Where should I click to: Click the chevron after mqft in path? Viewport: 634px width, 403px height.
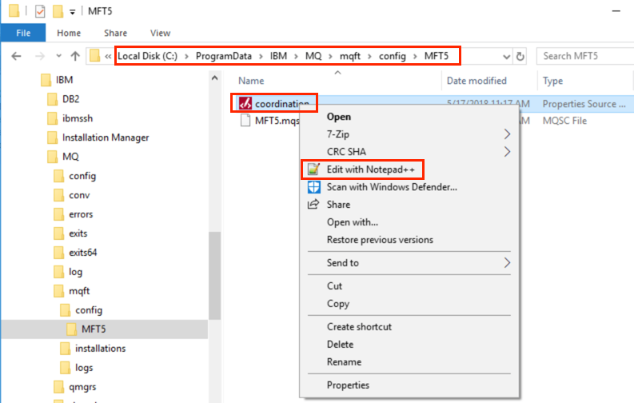[369, 56]
